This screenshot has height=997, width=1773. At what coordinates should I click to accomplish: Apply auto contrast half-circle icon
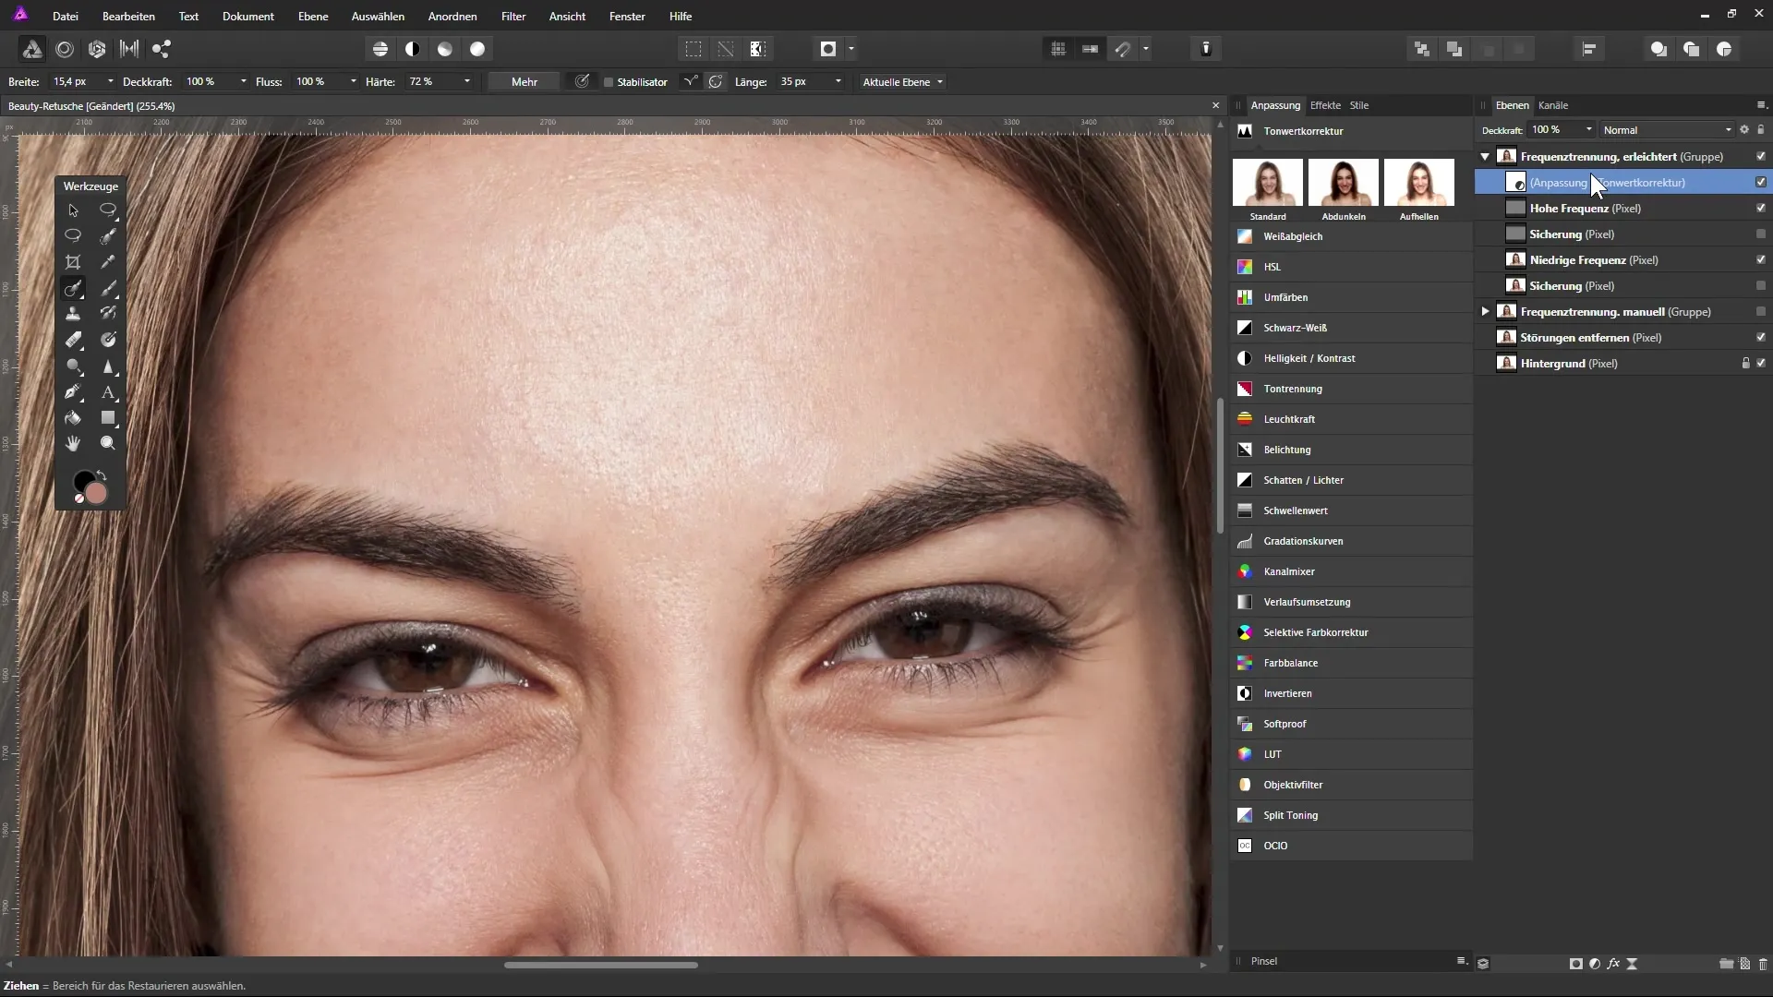413,49
